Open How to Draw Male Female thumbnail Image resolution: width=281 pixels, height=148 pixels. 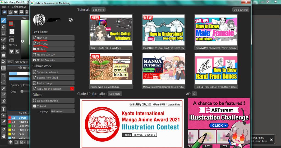[x=216, y=30]
